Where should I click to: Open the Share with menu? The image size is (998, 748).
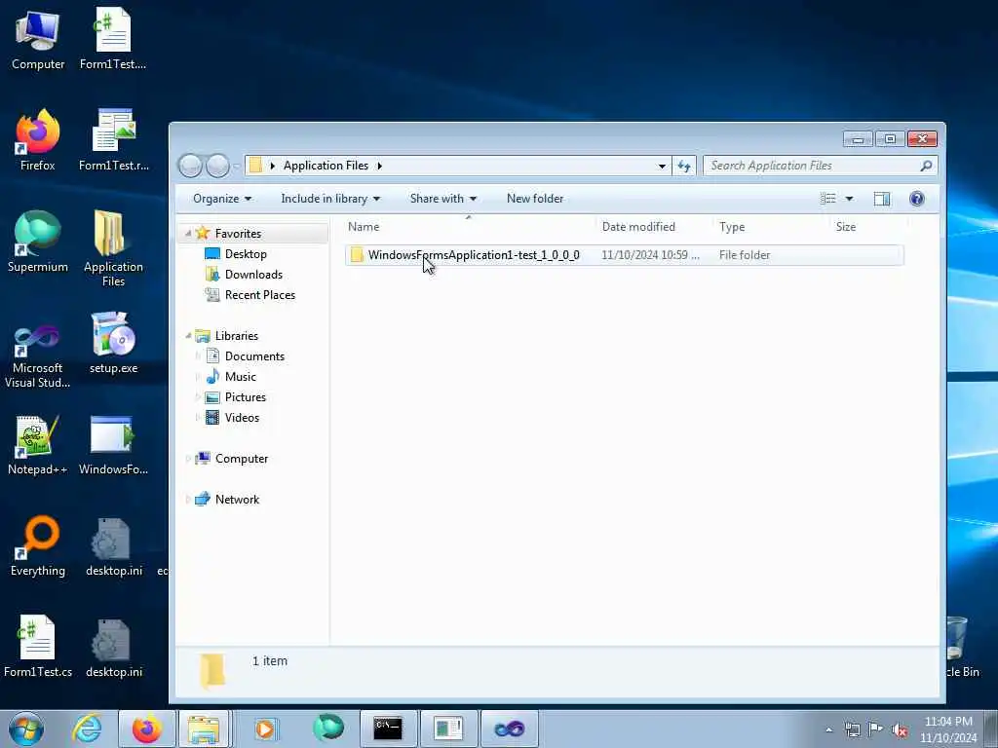point(443,199)
